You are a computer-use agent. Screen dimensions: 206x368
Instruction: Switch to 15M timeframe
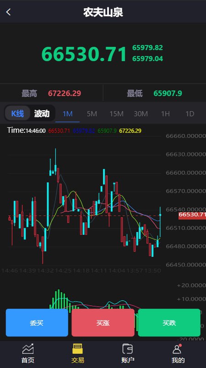pos(116,114)
